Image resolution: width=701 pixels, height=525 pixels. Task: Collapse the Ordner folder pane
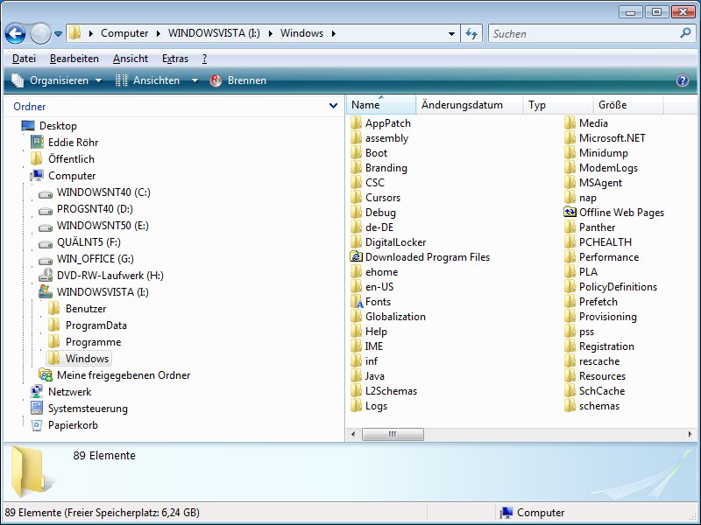pos(333,106)
